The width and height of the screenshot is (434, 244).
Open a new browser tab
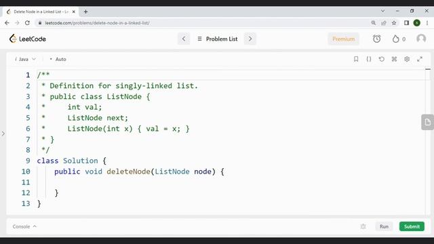point(86,12)
